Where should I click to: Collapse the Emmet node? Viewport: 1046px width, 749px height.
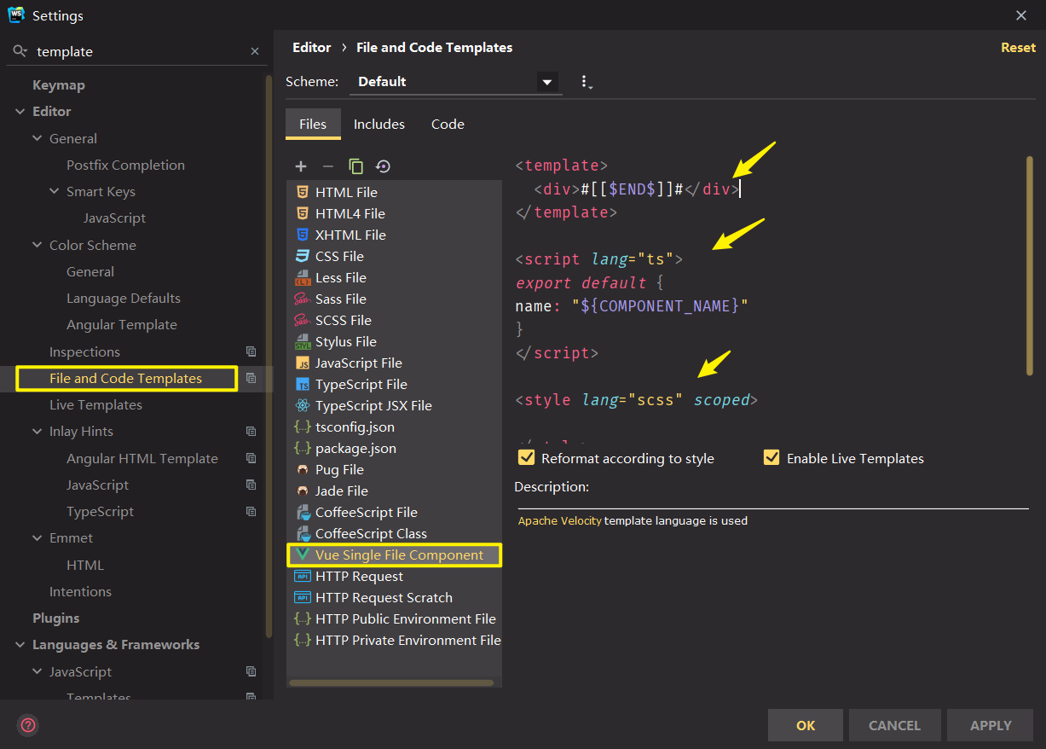click(38, 538)
